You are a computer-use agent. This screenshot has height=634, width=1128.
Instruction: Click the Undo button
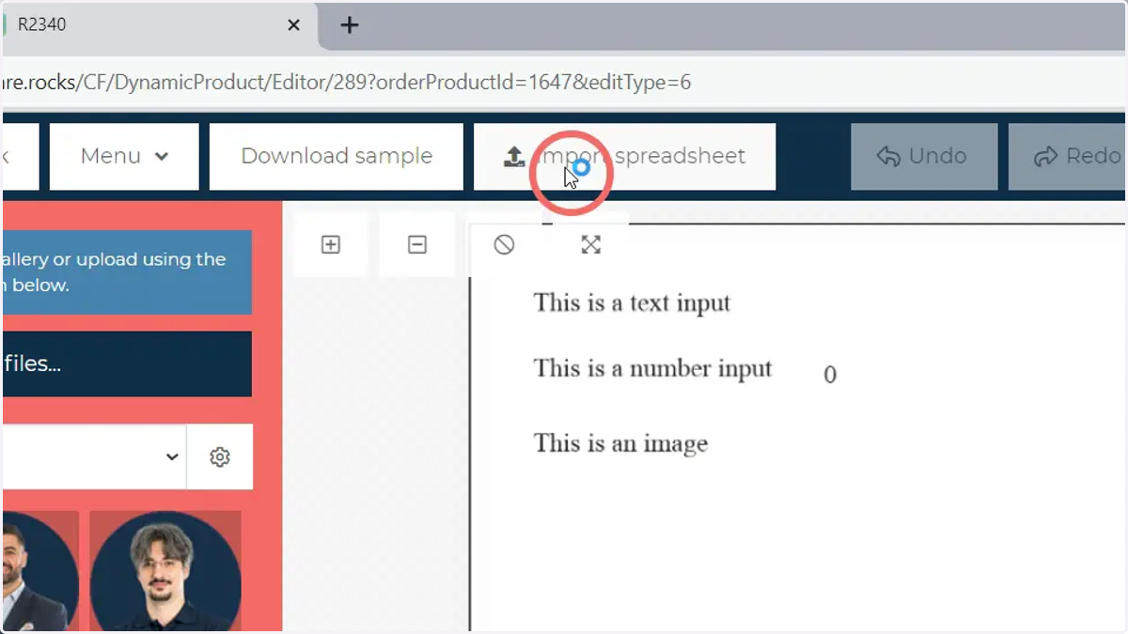(x=924, y=156)
